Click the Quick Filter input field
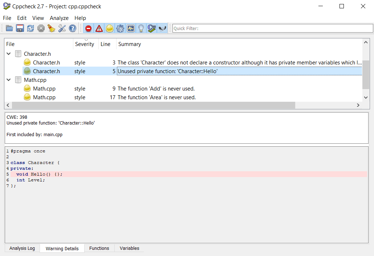This screenshot has height=256, width=374. (272, 28)
